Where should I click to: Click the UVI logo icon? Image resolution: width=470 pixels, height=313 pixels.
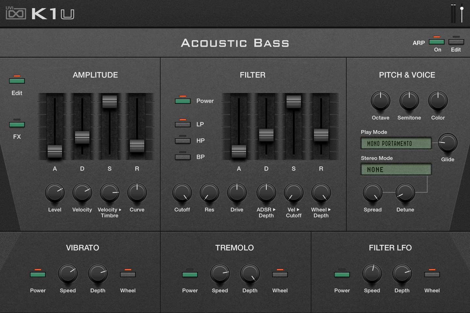pyautogui.click(x=16, y=14)
